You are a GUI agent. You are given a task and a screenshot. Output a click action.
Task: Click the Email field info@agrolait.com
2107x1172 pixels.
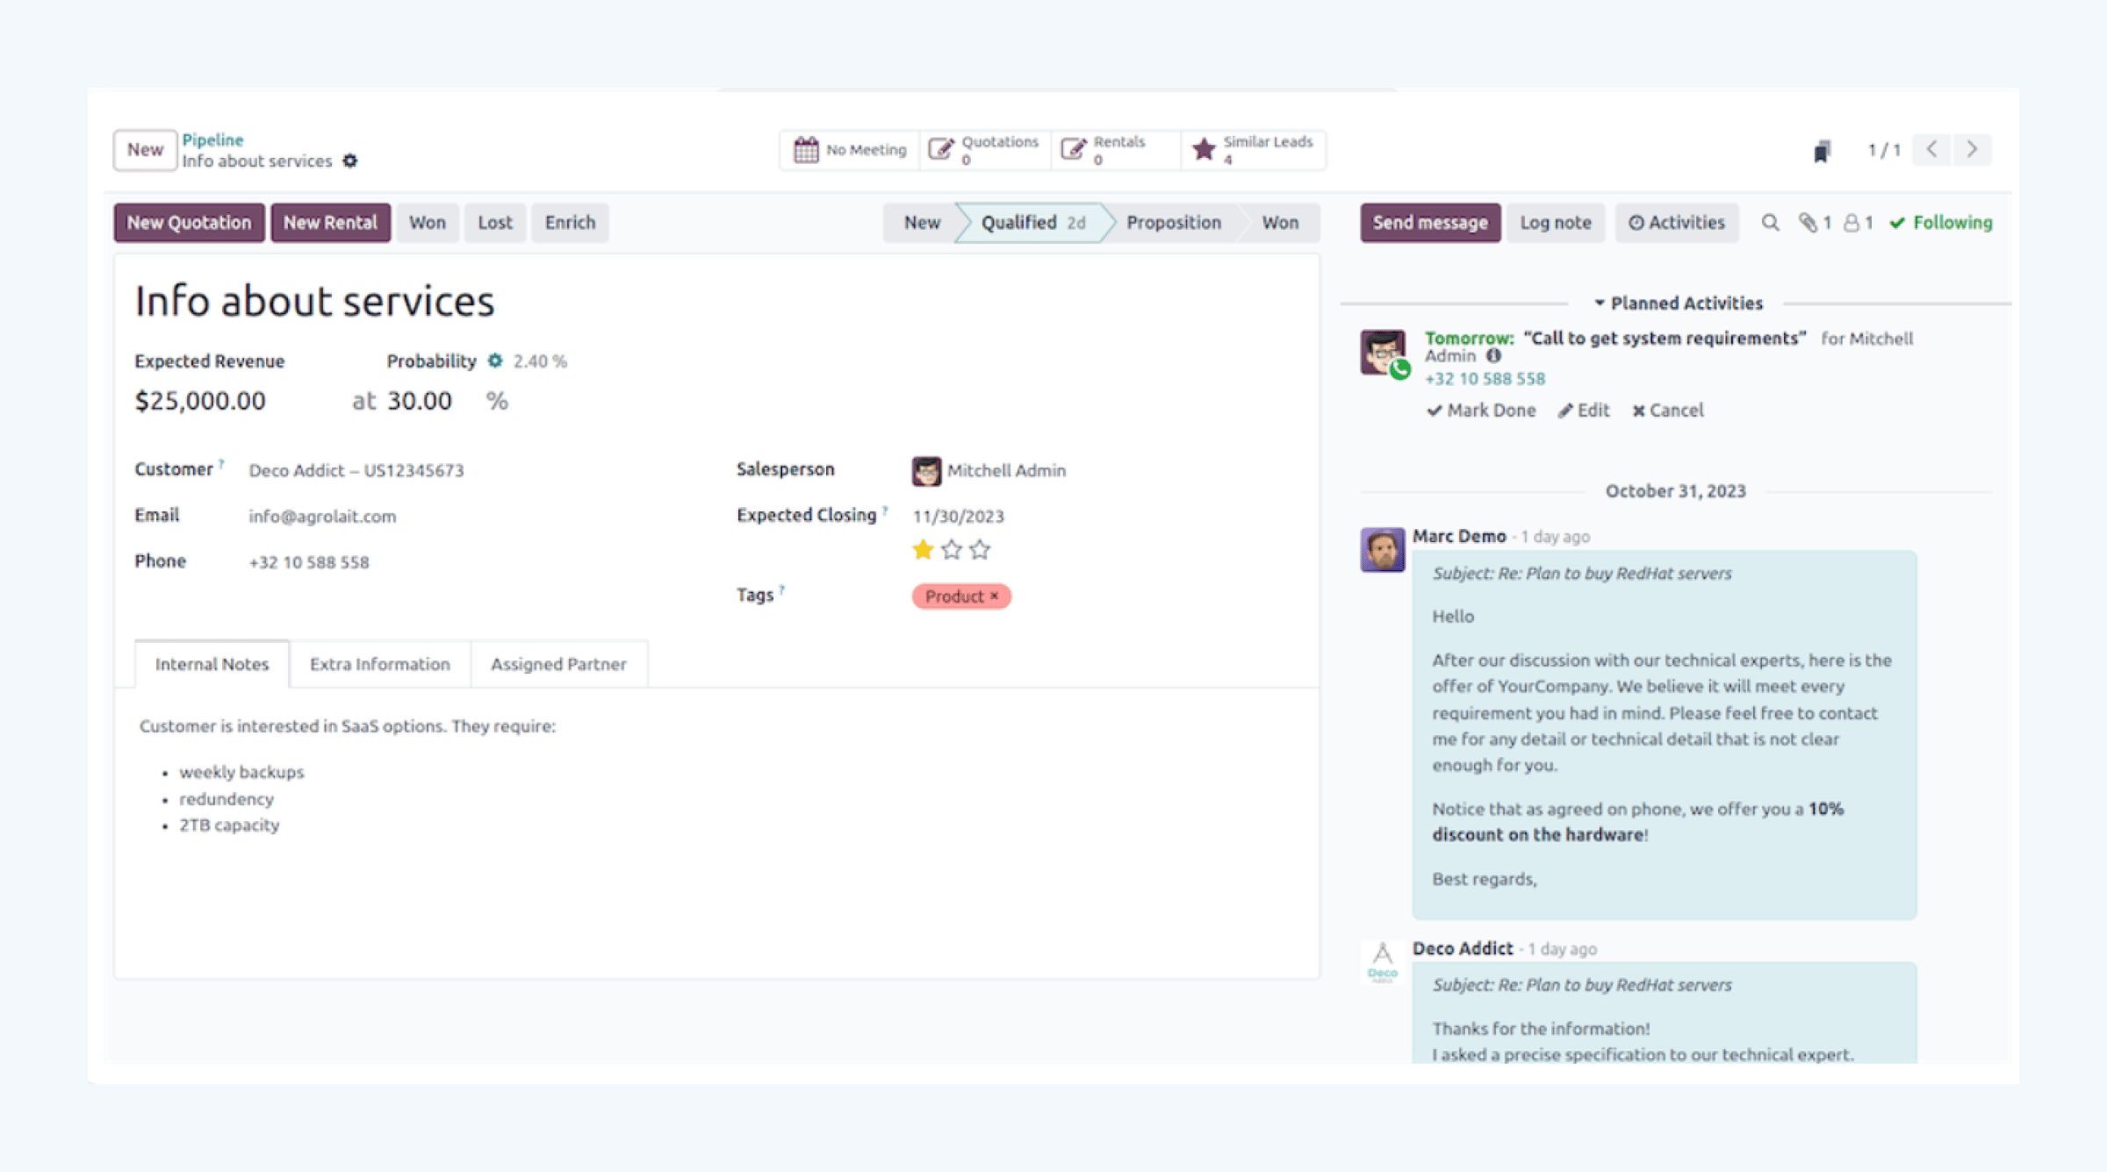(322, 517)
